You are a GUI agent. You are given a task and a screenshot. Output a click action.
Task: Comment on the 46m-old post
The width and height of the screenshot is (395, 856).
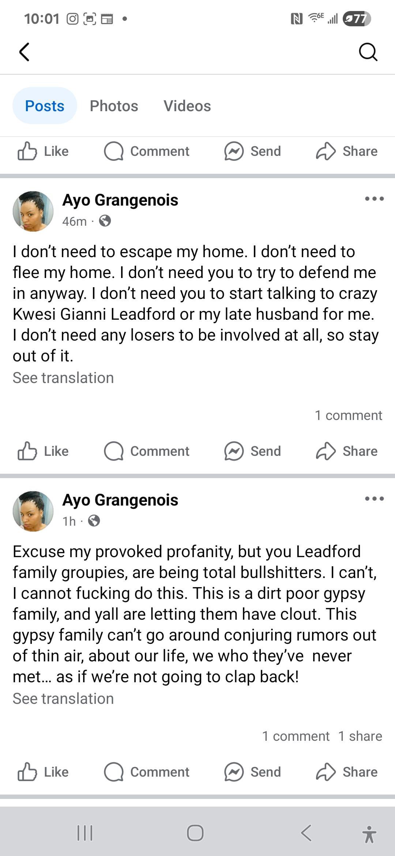147,451
